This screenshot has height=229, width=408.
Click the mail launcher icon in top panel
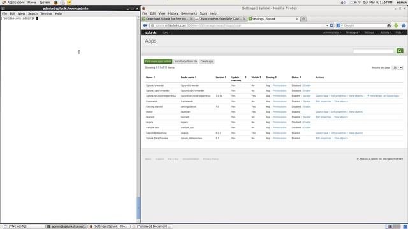point(62,3)
